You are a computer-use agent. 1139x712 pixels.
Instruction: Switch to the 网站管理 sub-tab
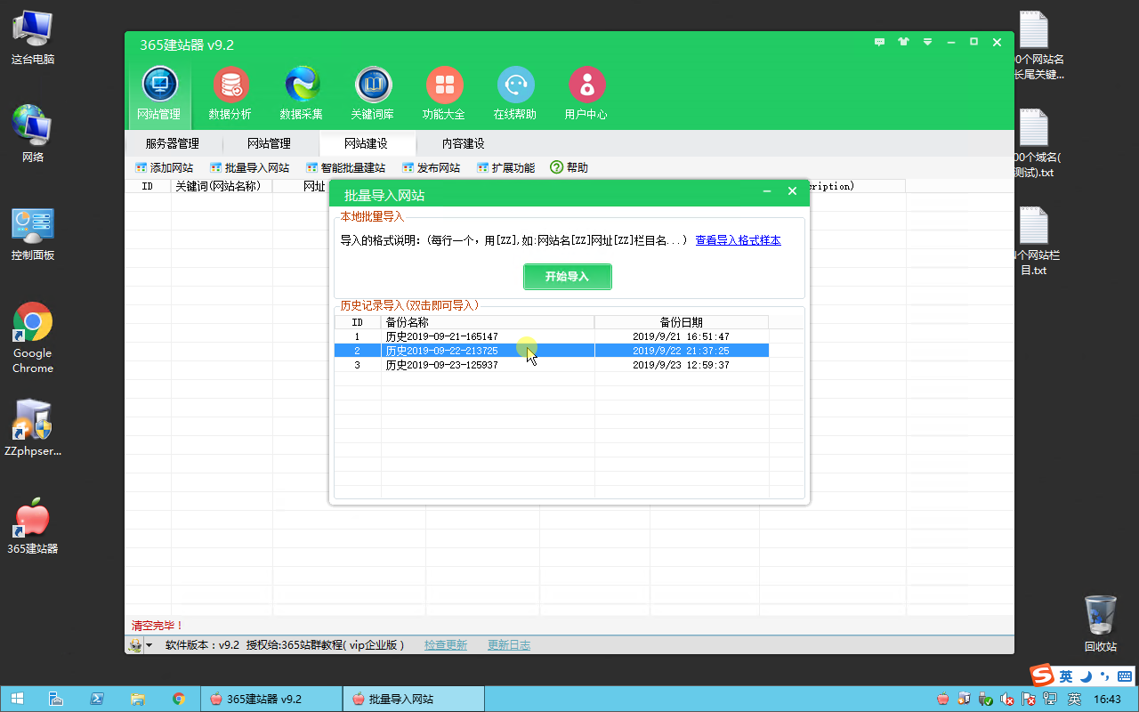pyautogui.click(x=269, y=143)
